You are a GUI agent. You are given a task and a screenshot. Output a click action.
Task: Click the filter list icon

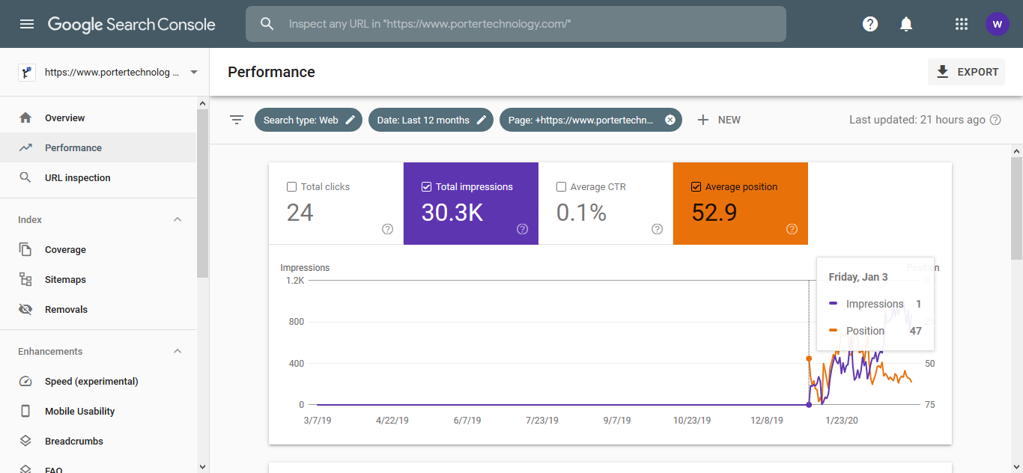[237, 120]
